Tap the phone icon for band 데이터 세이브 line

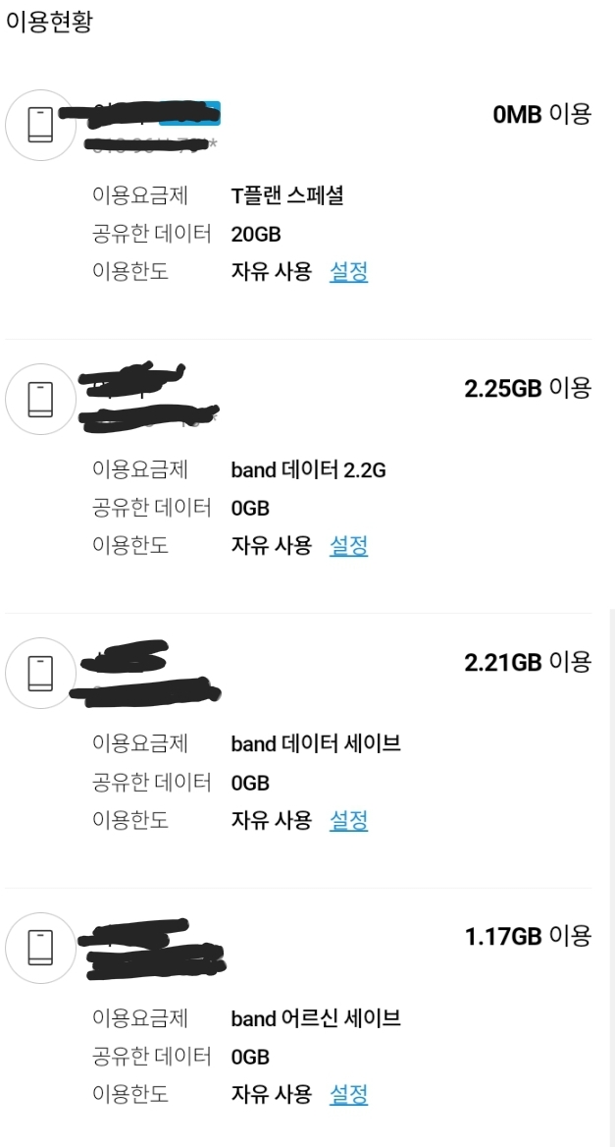point(40,674)
